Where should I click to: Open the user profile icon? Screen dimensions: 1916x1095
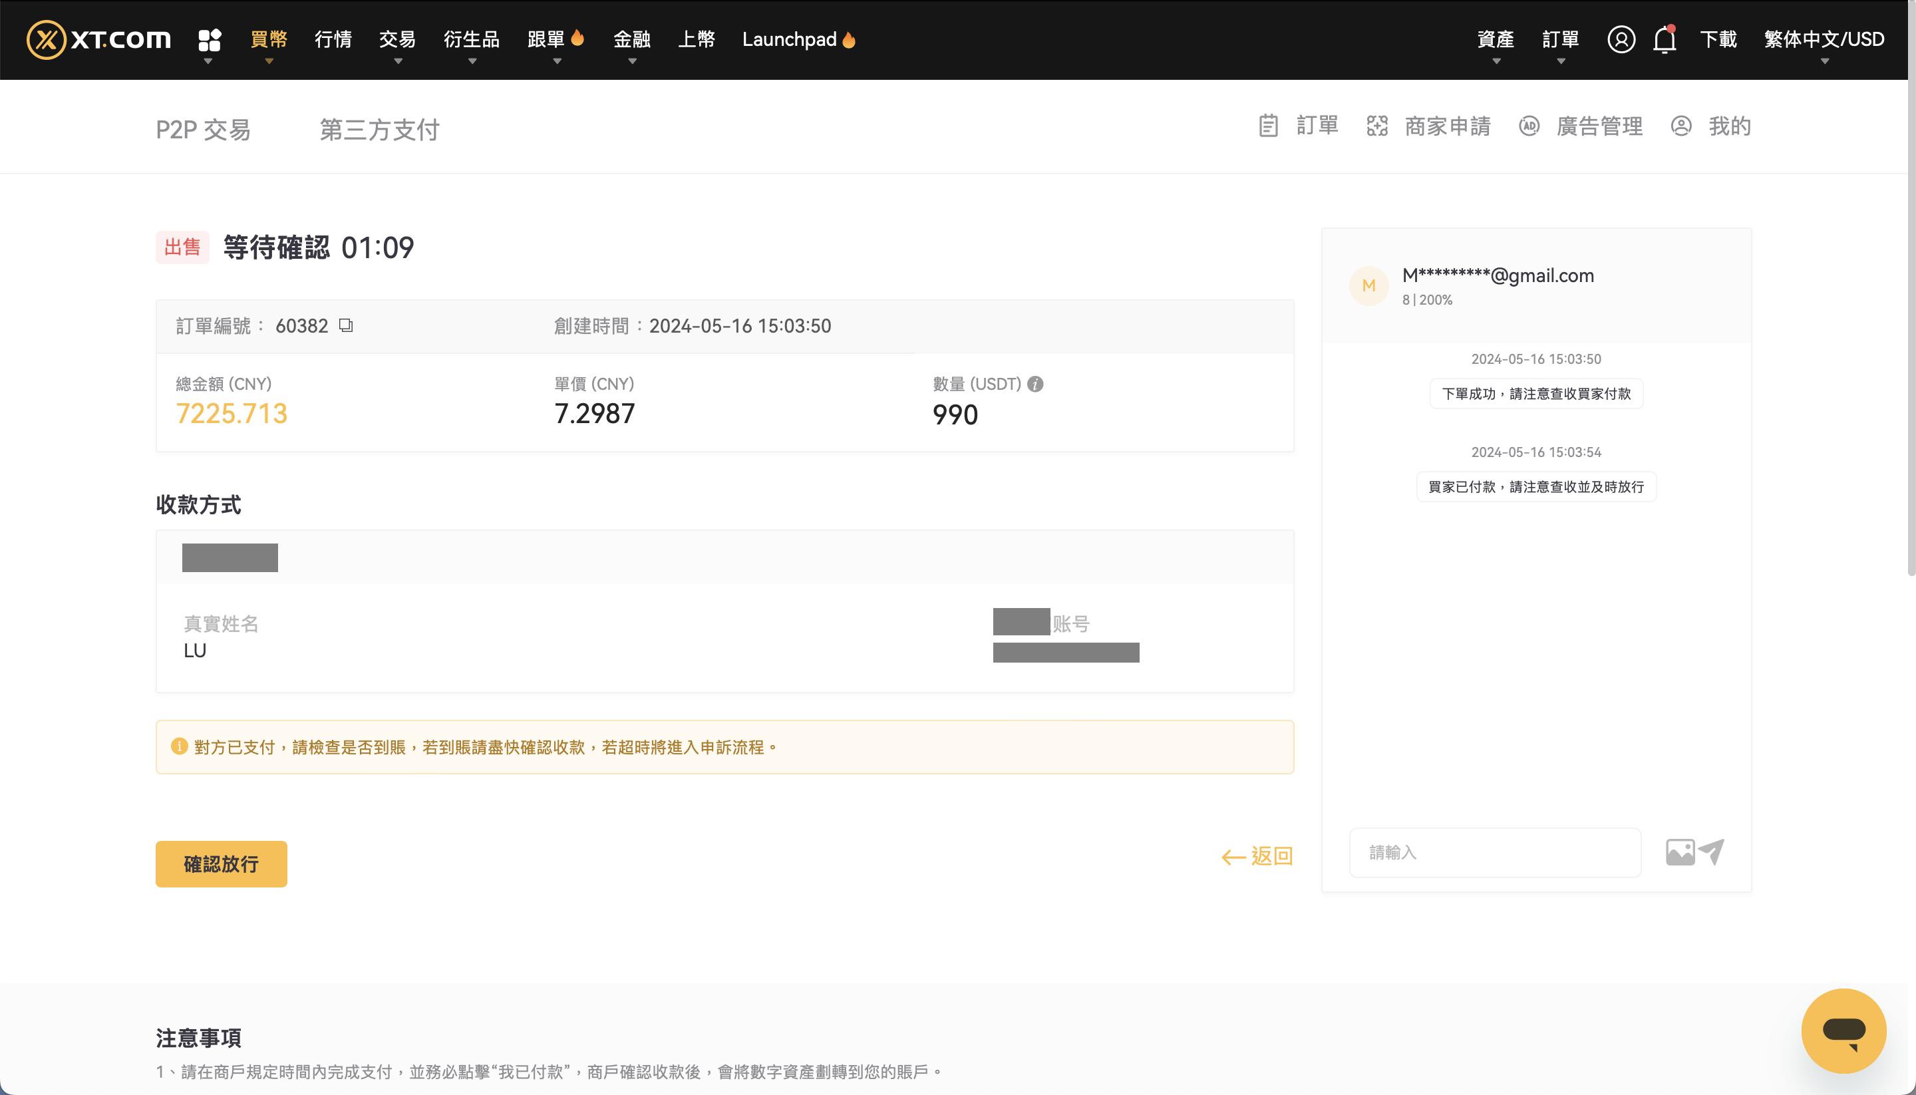click(x=1621, y=39)
